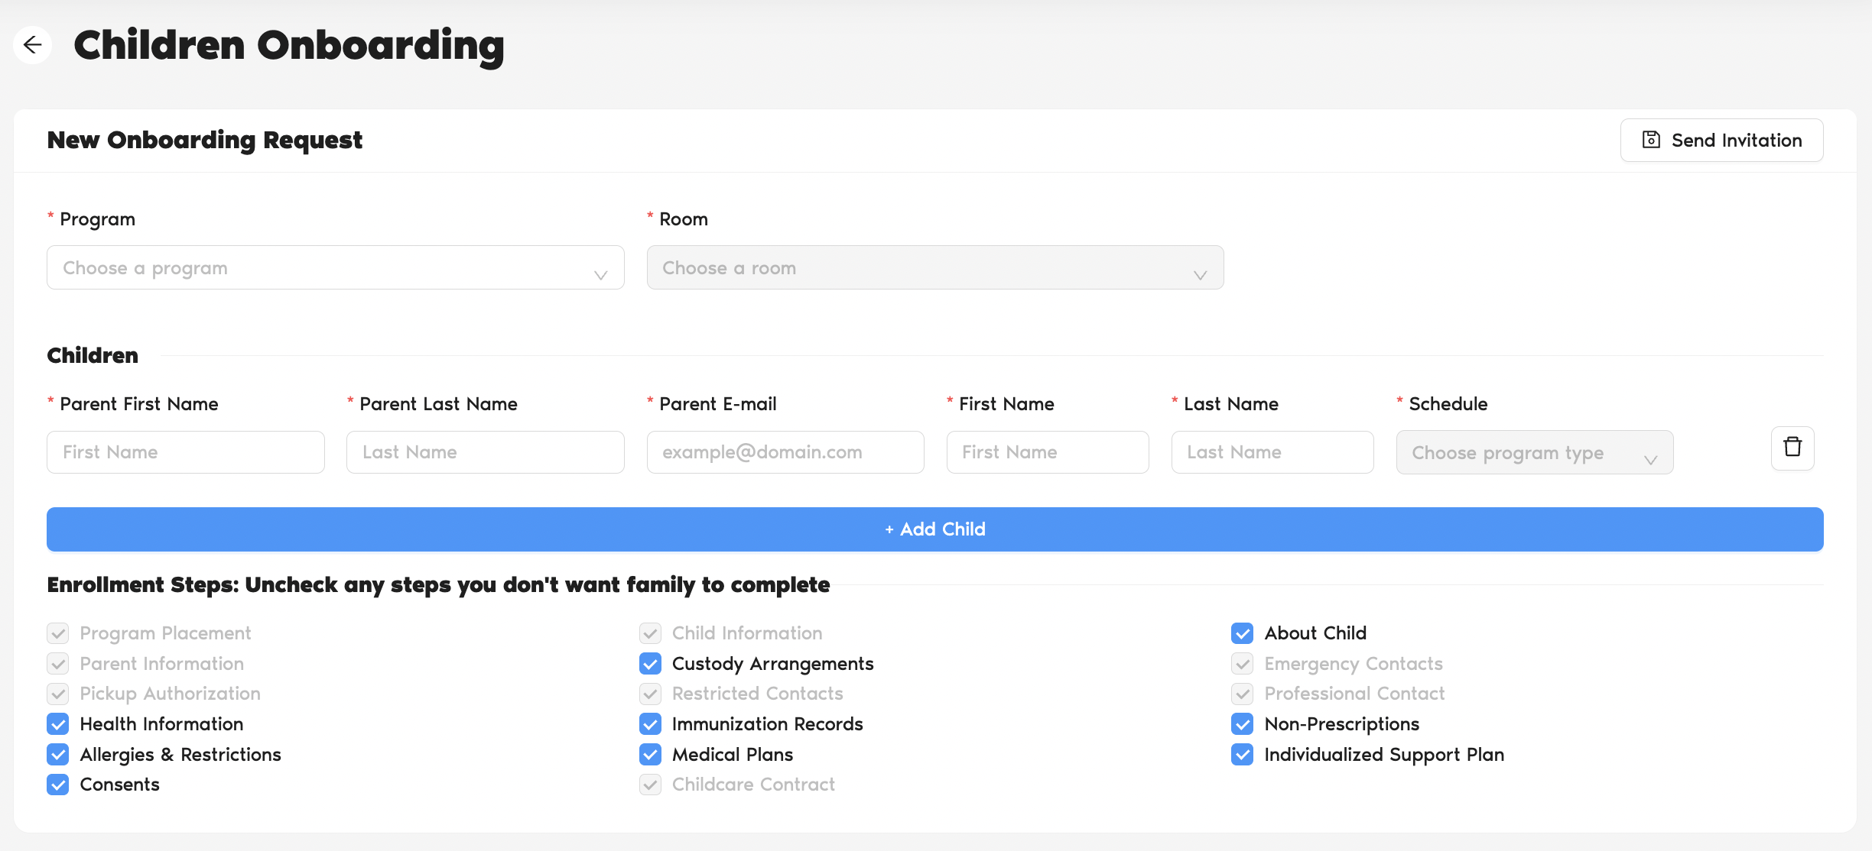The image size is (1872, 851).
Task: Click the back arrow icon
Action: (32, 45)
